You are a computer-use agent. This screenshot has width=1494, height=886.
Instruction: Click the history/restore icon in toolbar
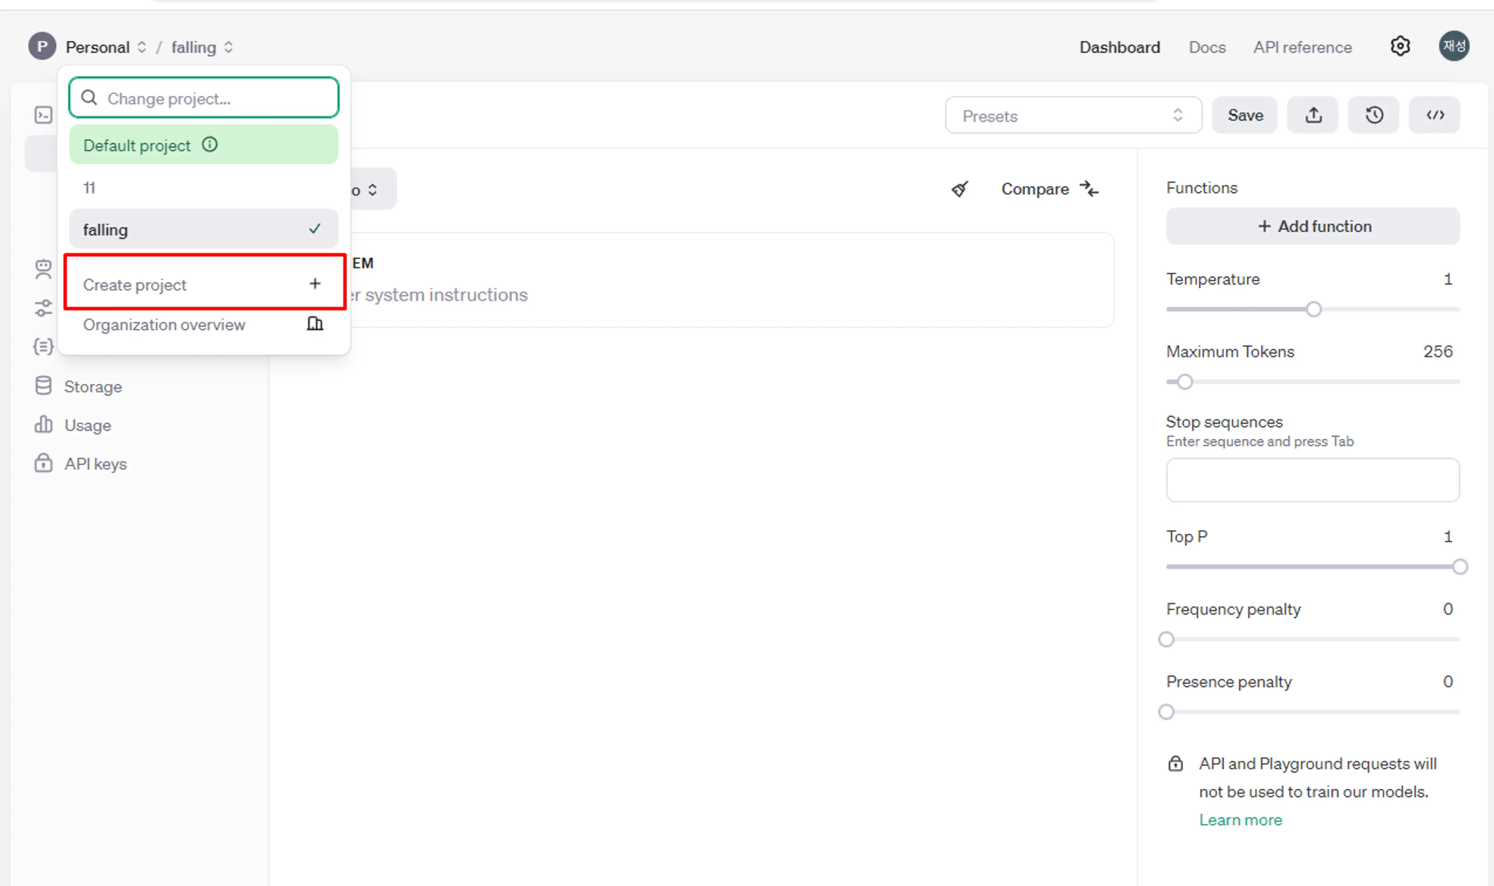point(1375,115)
